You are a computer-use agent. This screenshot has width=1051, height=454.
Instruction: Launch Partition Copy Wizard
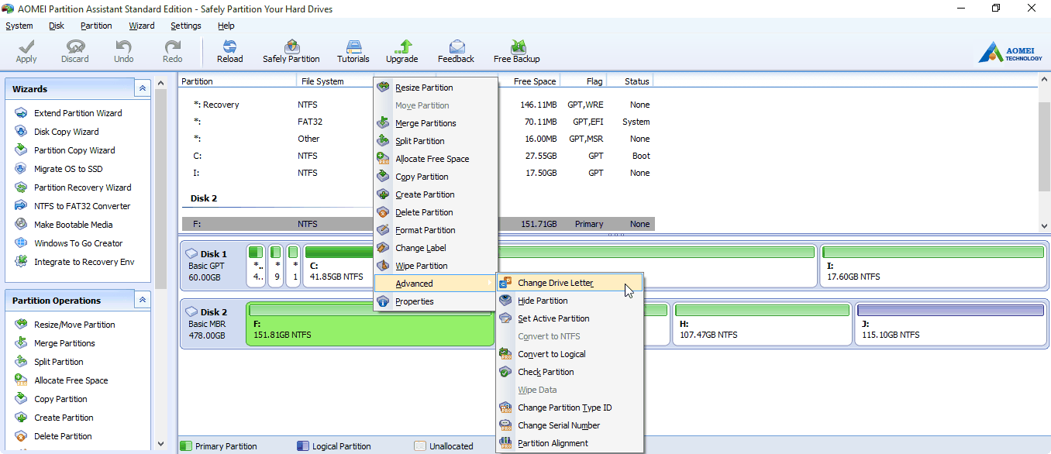click(x=74, y=150)
